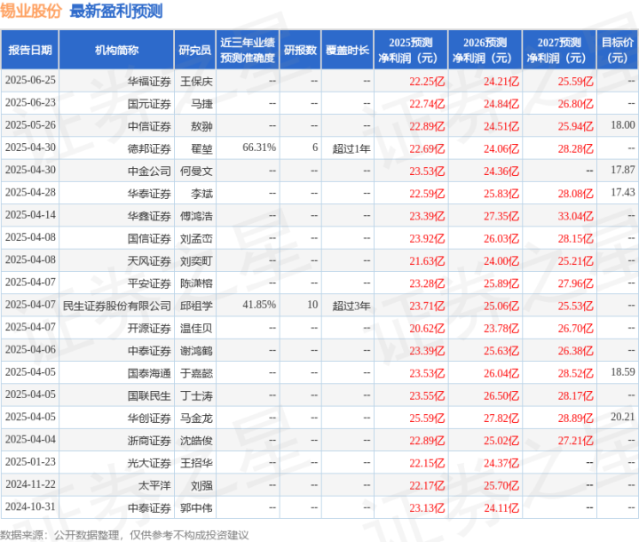The image size is (639, 542).
Task: Select the 2027预测净利润 column header
Action: point(559,50)
